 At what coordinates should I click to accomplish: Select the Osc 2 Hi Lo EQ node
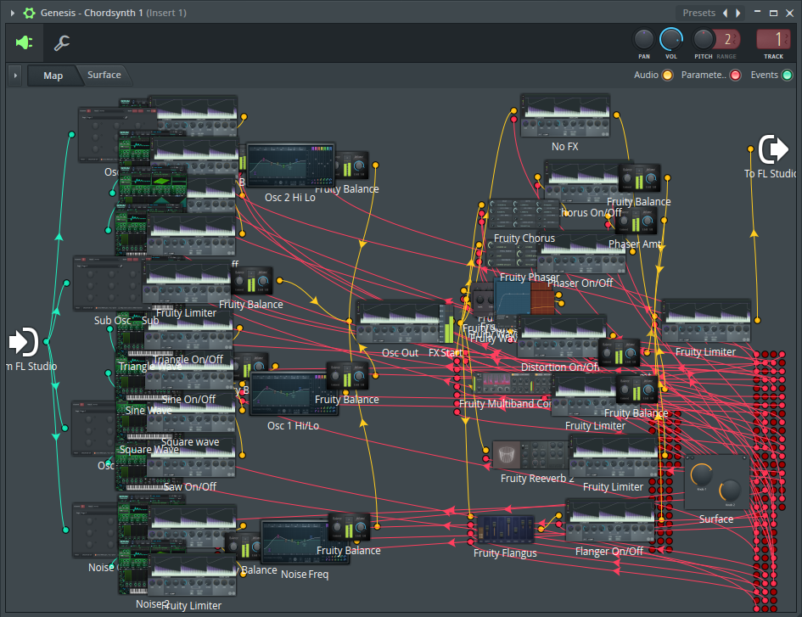[x=290, y=165]
